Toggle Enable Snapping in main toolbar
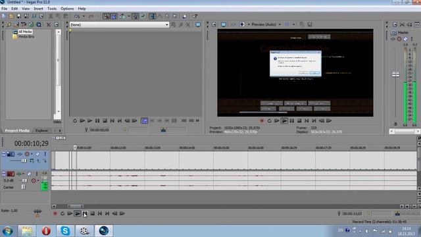The image size is (421, 237). (x=107, y=16)
